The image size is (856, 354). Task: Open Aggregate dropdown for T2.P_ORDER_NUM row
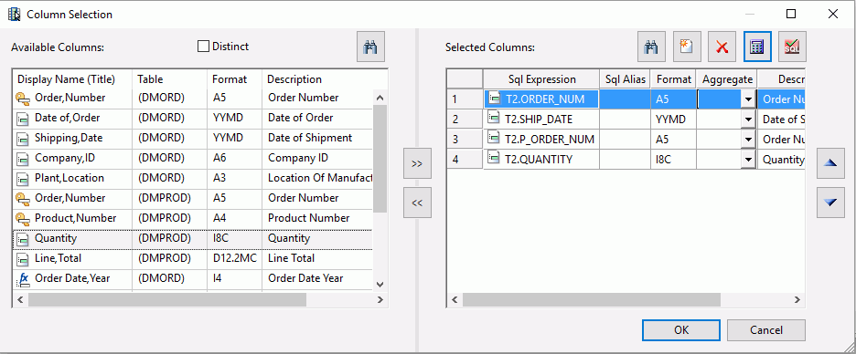747,140
